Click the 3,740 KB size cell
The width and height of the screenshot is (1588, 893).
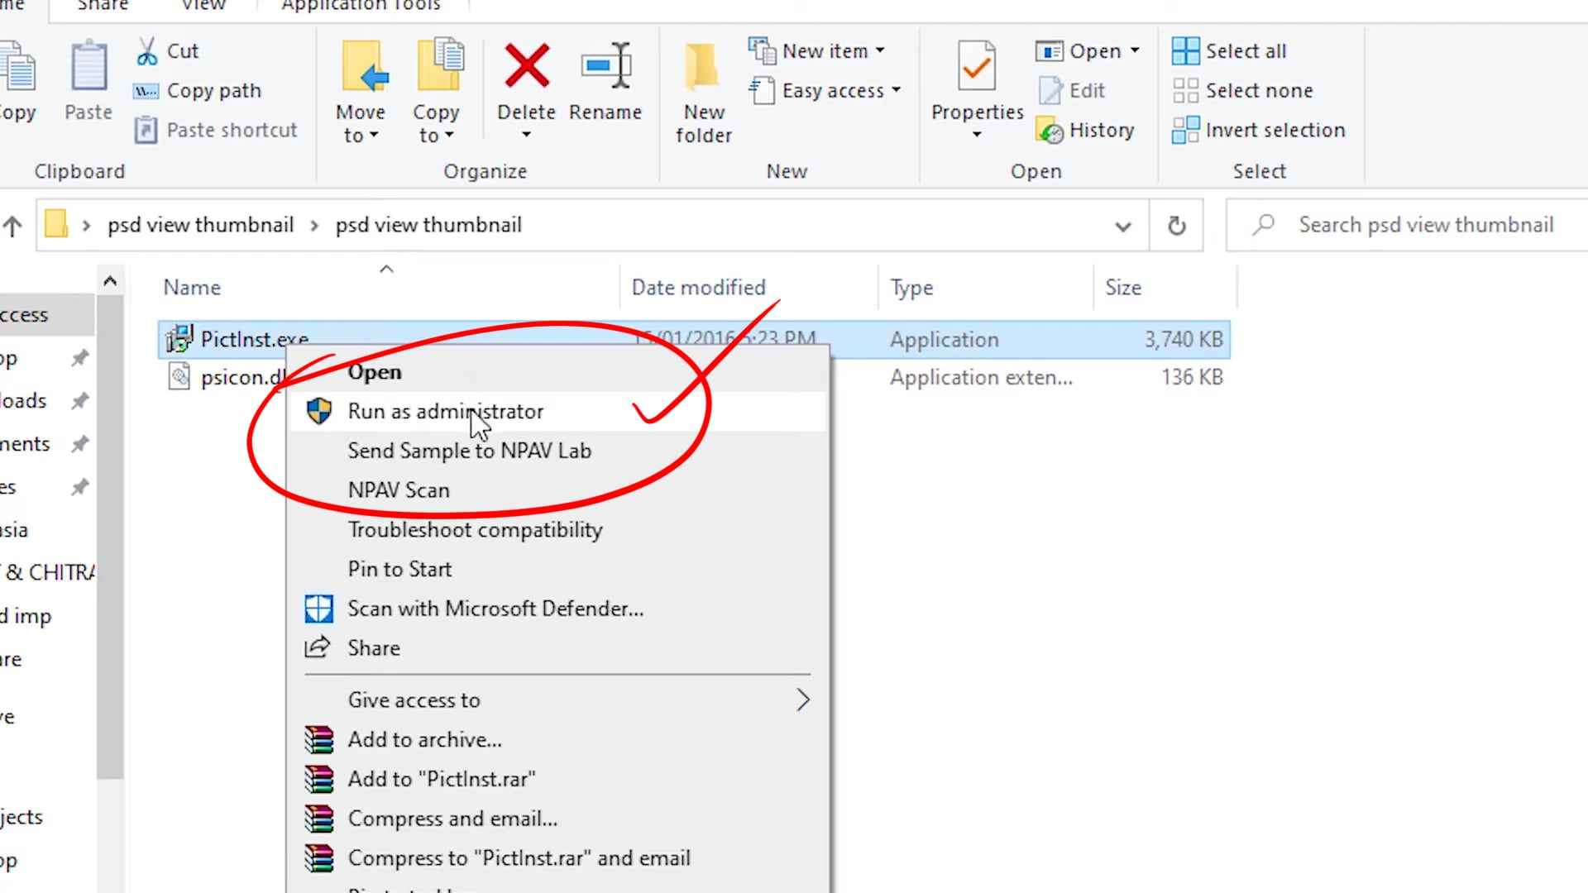[1183, 339]
